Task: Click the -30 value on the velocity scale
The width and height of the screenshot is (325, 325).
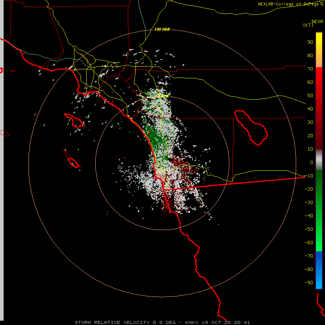Action: (309, 203)
